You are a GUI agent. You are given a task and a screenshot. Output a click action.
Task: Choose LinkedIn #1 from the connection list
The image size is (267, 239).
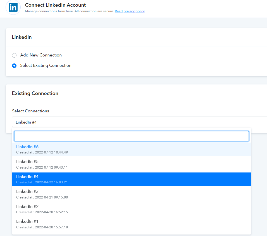(132, 224)
